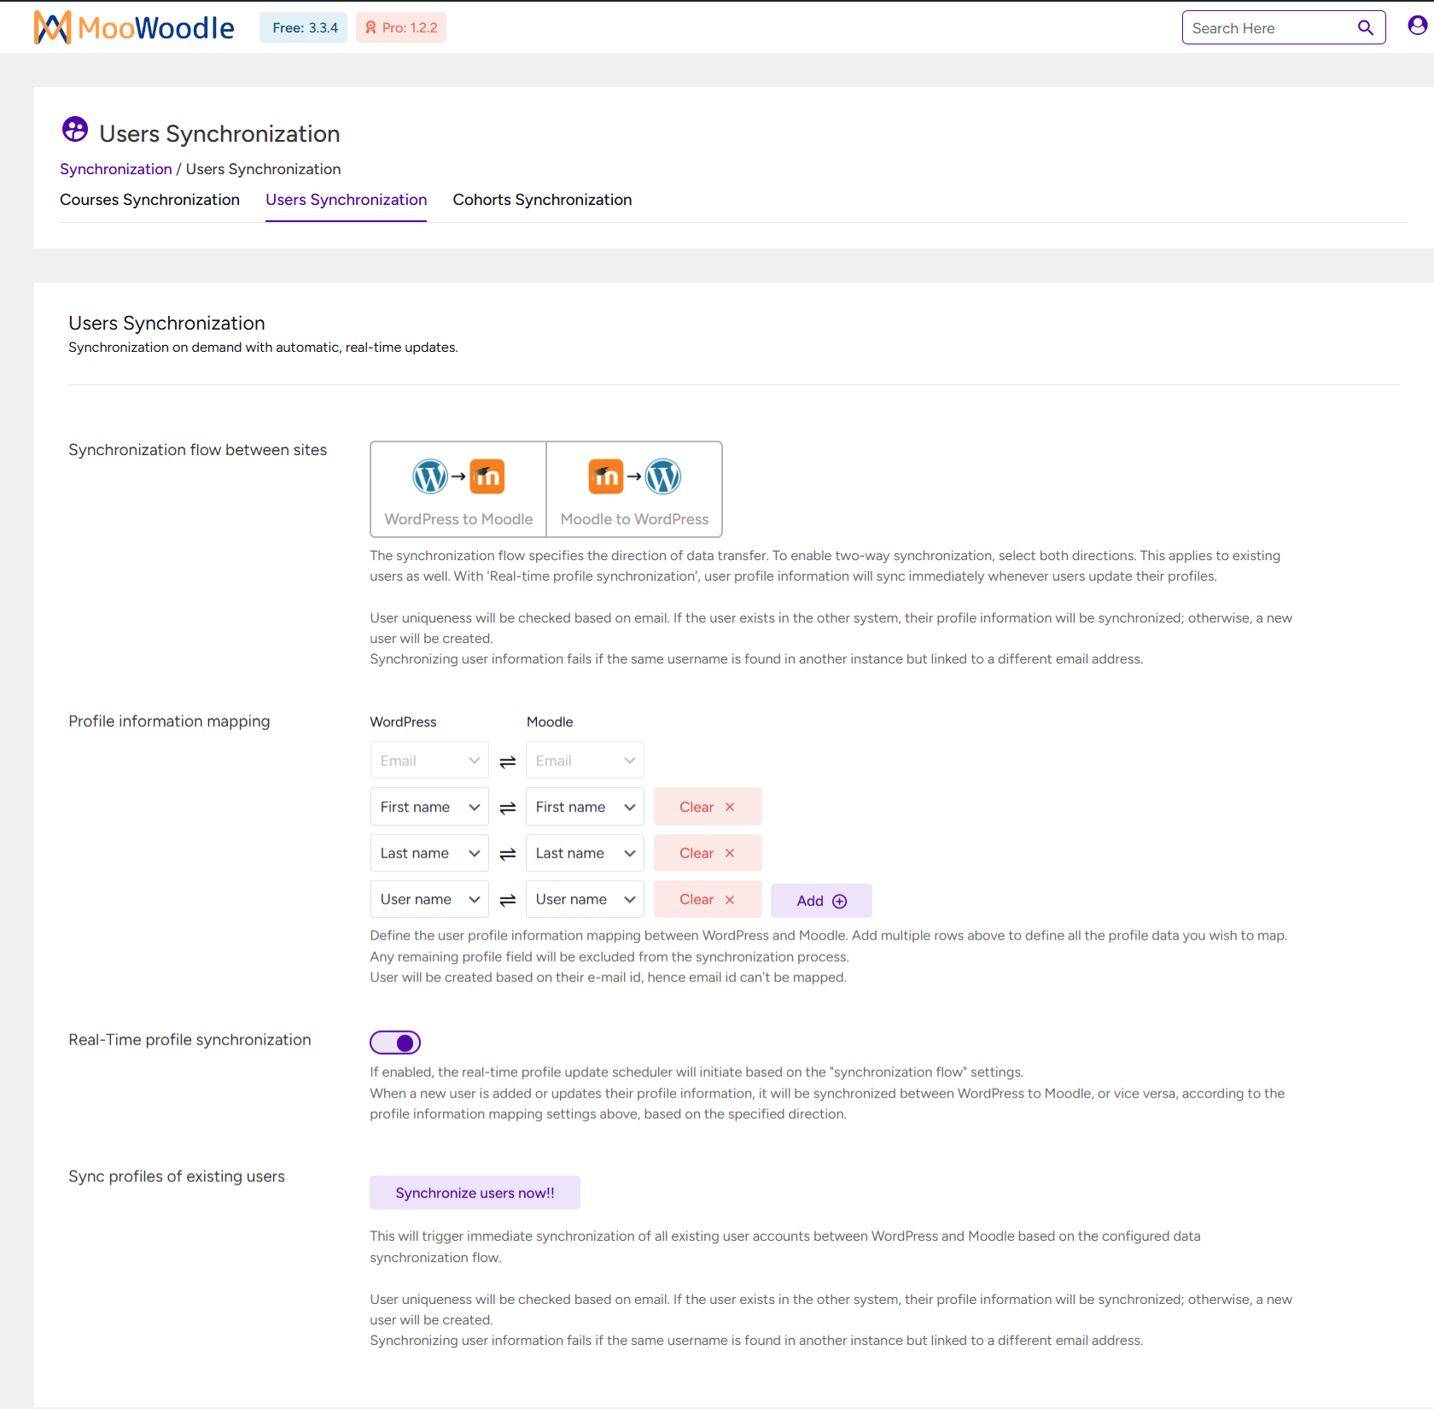Follow the Synchronization breadcrumb link
Screen dimensions: 1434x1409
[115, 168]
